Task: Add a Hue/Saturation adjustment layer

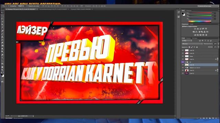Action: pyautogui.click(x=194, y=32)
